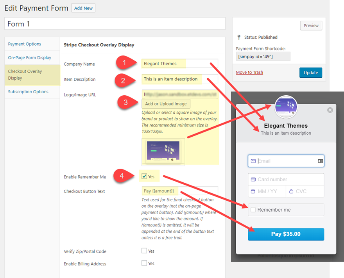
Task: Click the round logo image on overlay
Action: pos(286,107)
